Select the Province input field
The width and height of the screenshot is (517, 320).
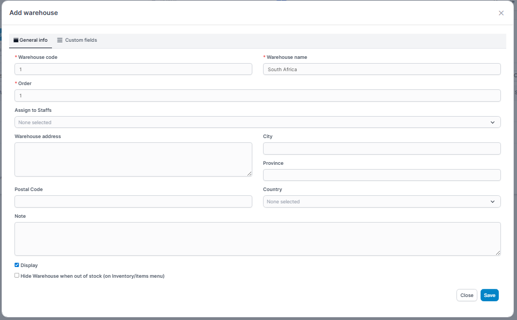(381, 175)
